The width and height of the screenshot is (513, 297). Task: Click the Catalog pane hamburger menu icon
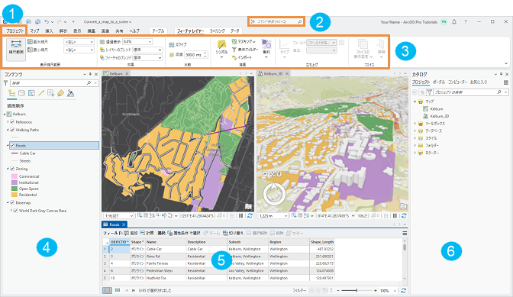pyautogui.click(x=506, y=82)
